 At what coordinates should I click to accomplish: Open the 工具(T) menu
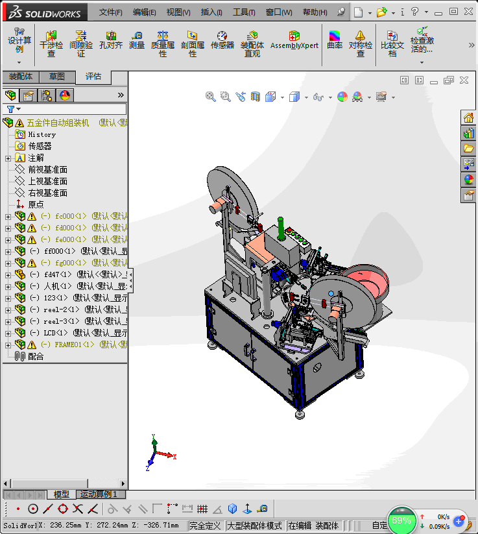coord(244,12)
